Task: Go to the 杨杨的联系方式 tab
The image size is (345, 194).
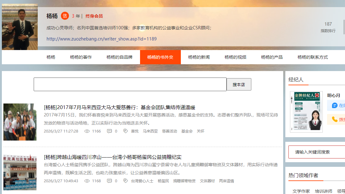Action: [313, 57]
